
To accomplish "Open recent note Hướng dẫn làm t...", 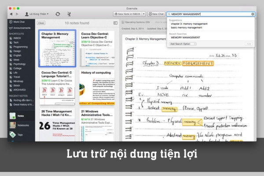I will click(21, 100).
